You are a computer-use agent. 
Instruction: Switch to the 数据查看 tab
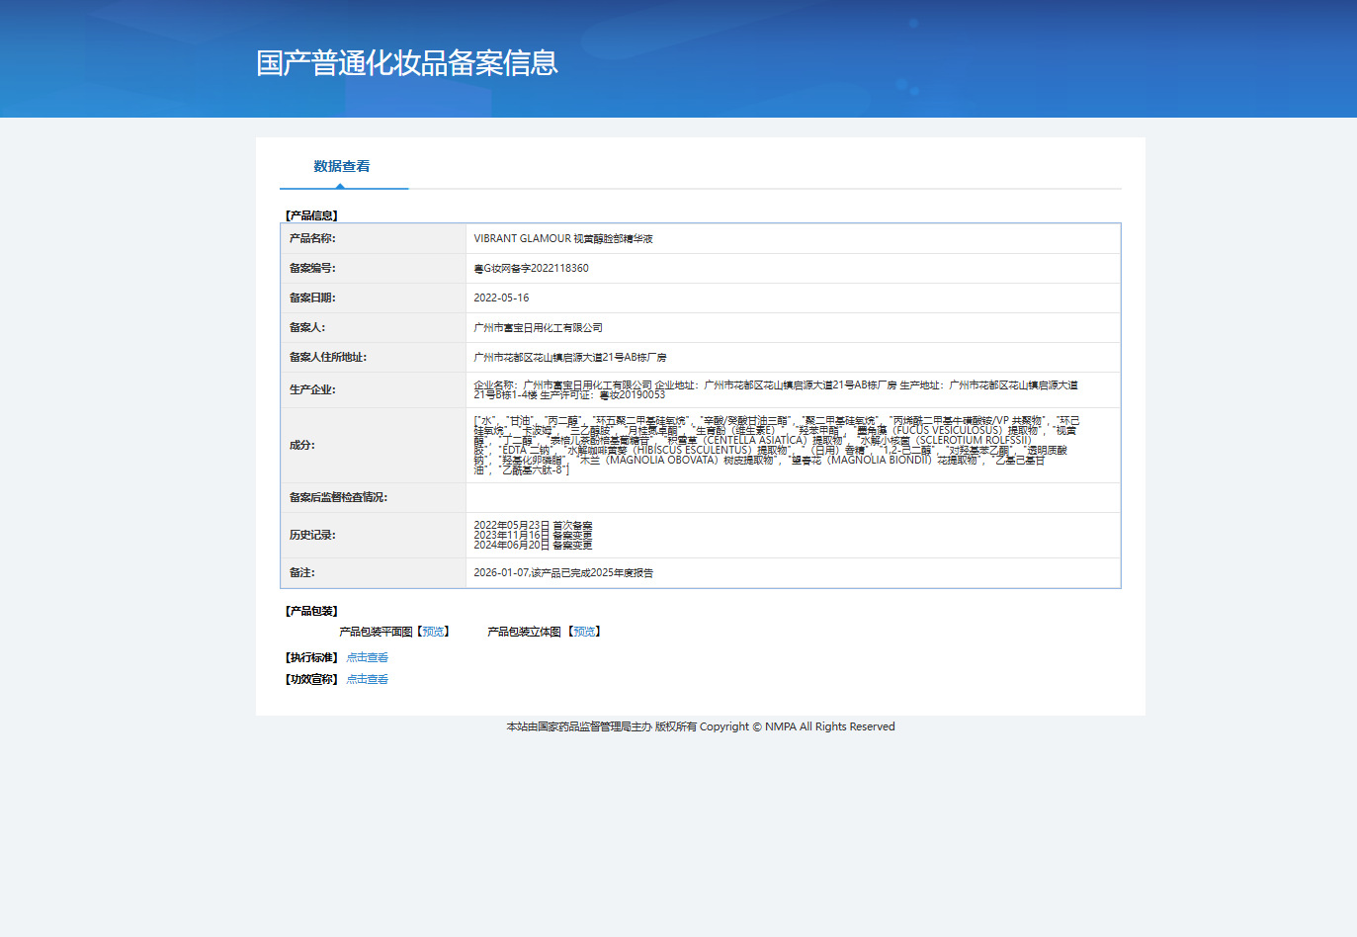(x=342, y=166)
